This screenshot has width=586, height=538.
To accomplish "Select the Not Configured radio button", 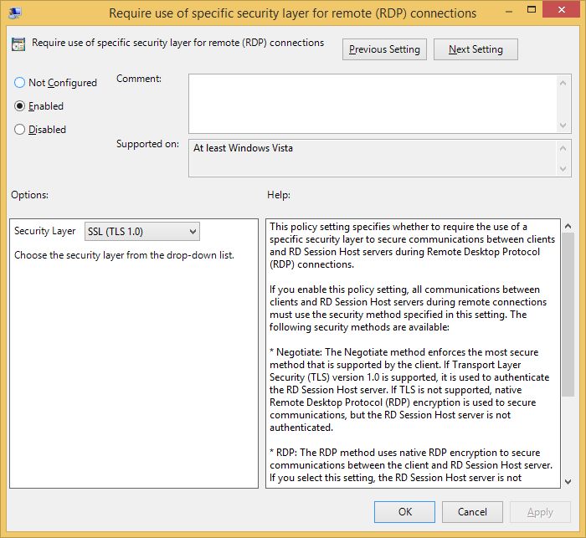I will coord(19,83).
